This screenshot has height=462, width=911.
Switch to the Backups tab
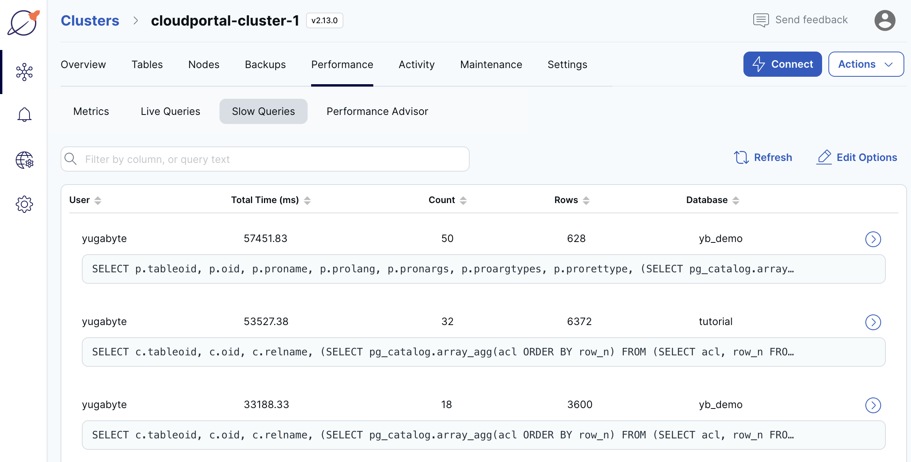tap(265, 65)
